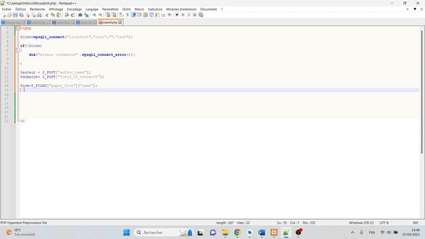Screen dimensions: 425x239
Task: Run the macro multiple times
Action: 195,15
